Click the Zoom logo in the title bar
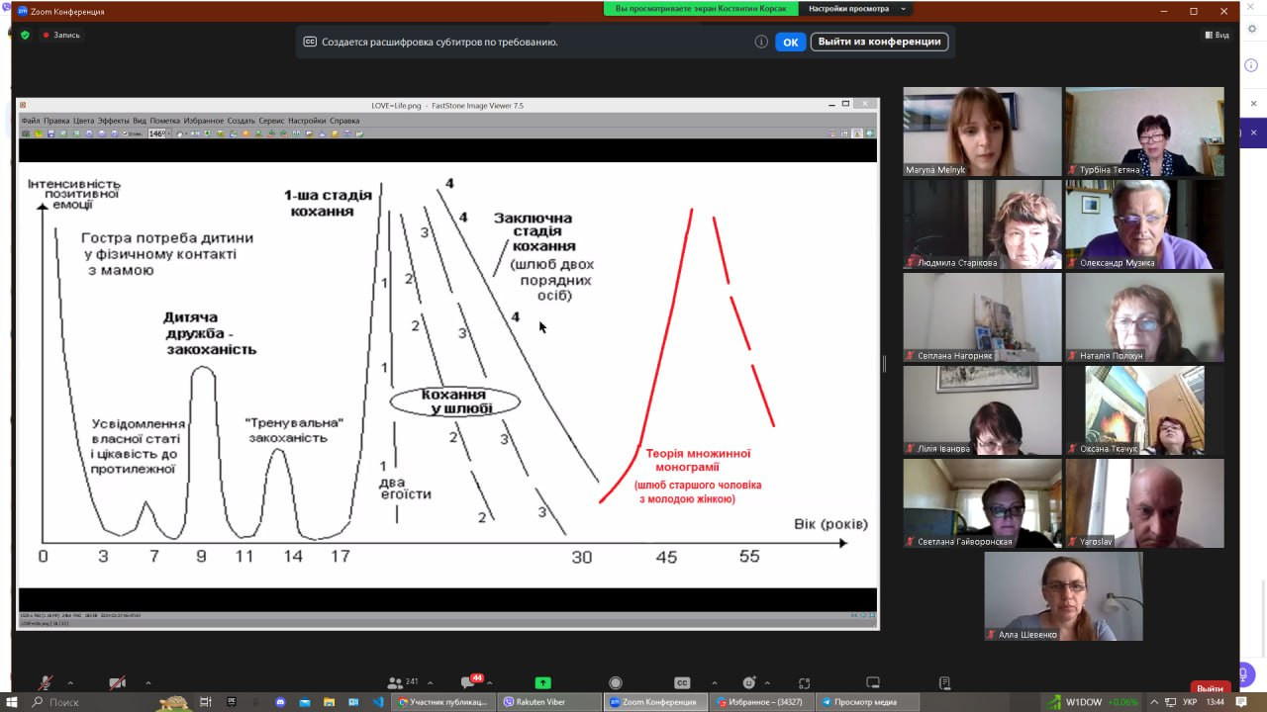 click(23, 11)
